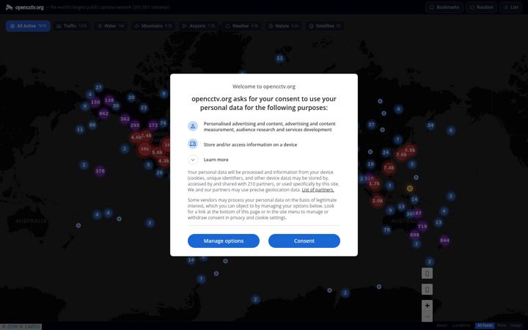Click the 76 camera cluster marker

point(164,123)
